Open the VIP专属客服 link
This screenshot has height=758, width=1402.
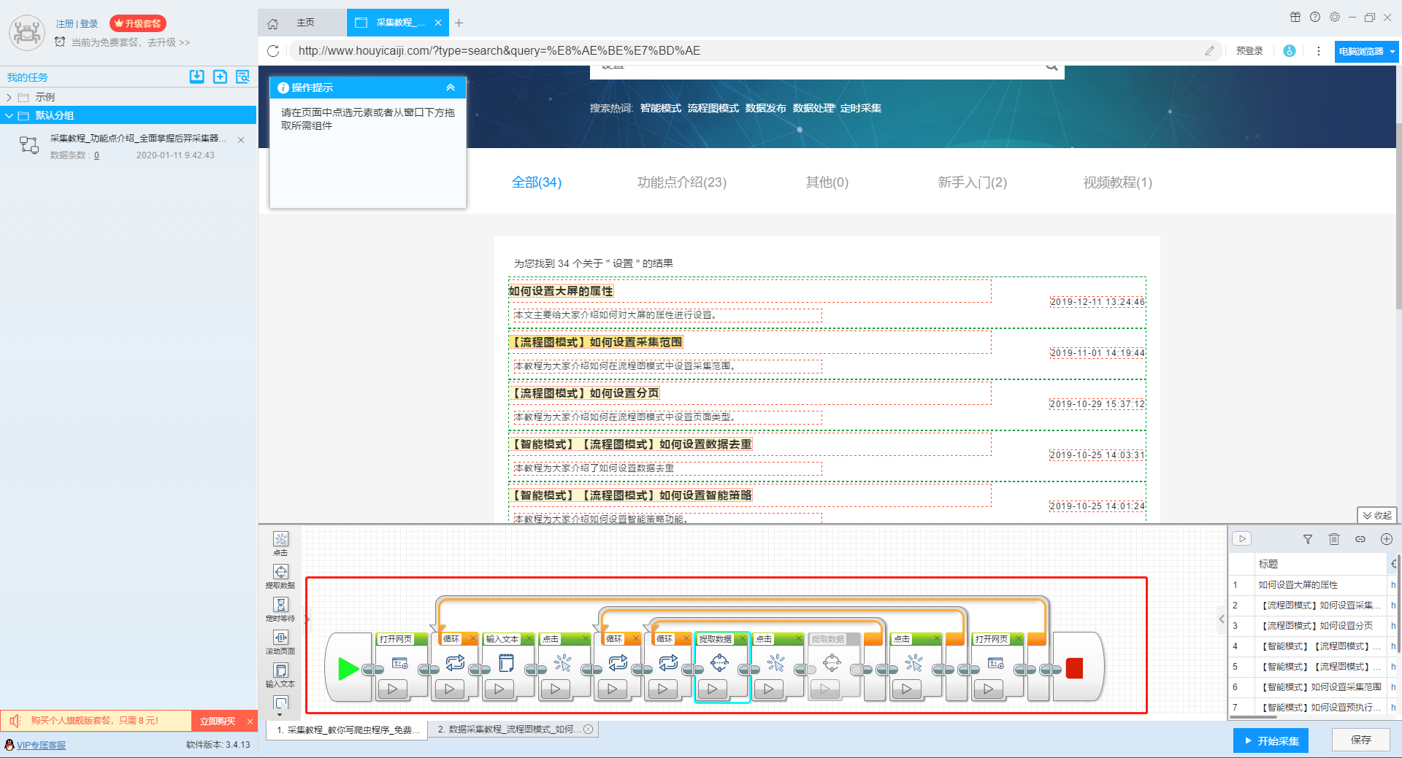point(41,745)
